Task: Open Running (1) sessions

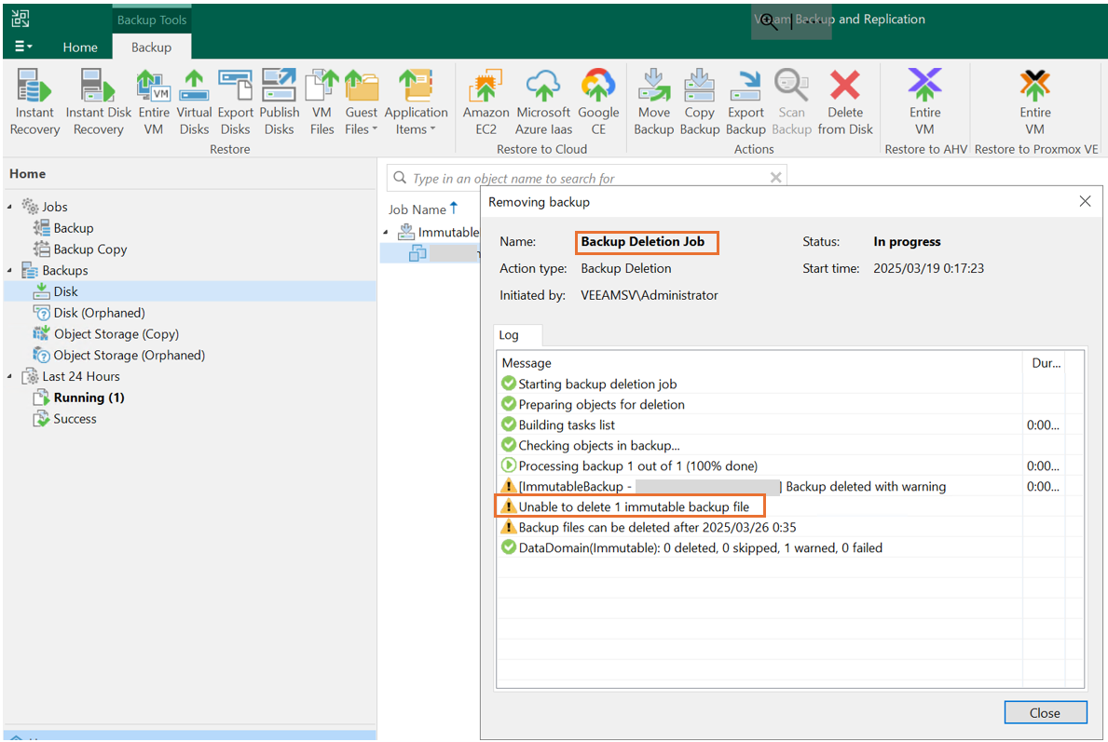Action: 89,398
